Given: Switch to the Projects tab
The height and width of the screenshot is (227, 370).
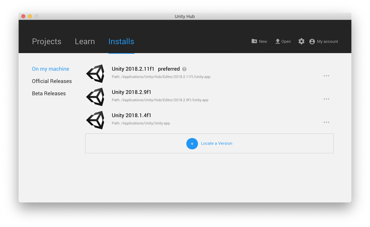Looking at the screenshot, I should pos(47,41).
